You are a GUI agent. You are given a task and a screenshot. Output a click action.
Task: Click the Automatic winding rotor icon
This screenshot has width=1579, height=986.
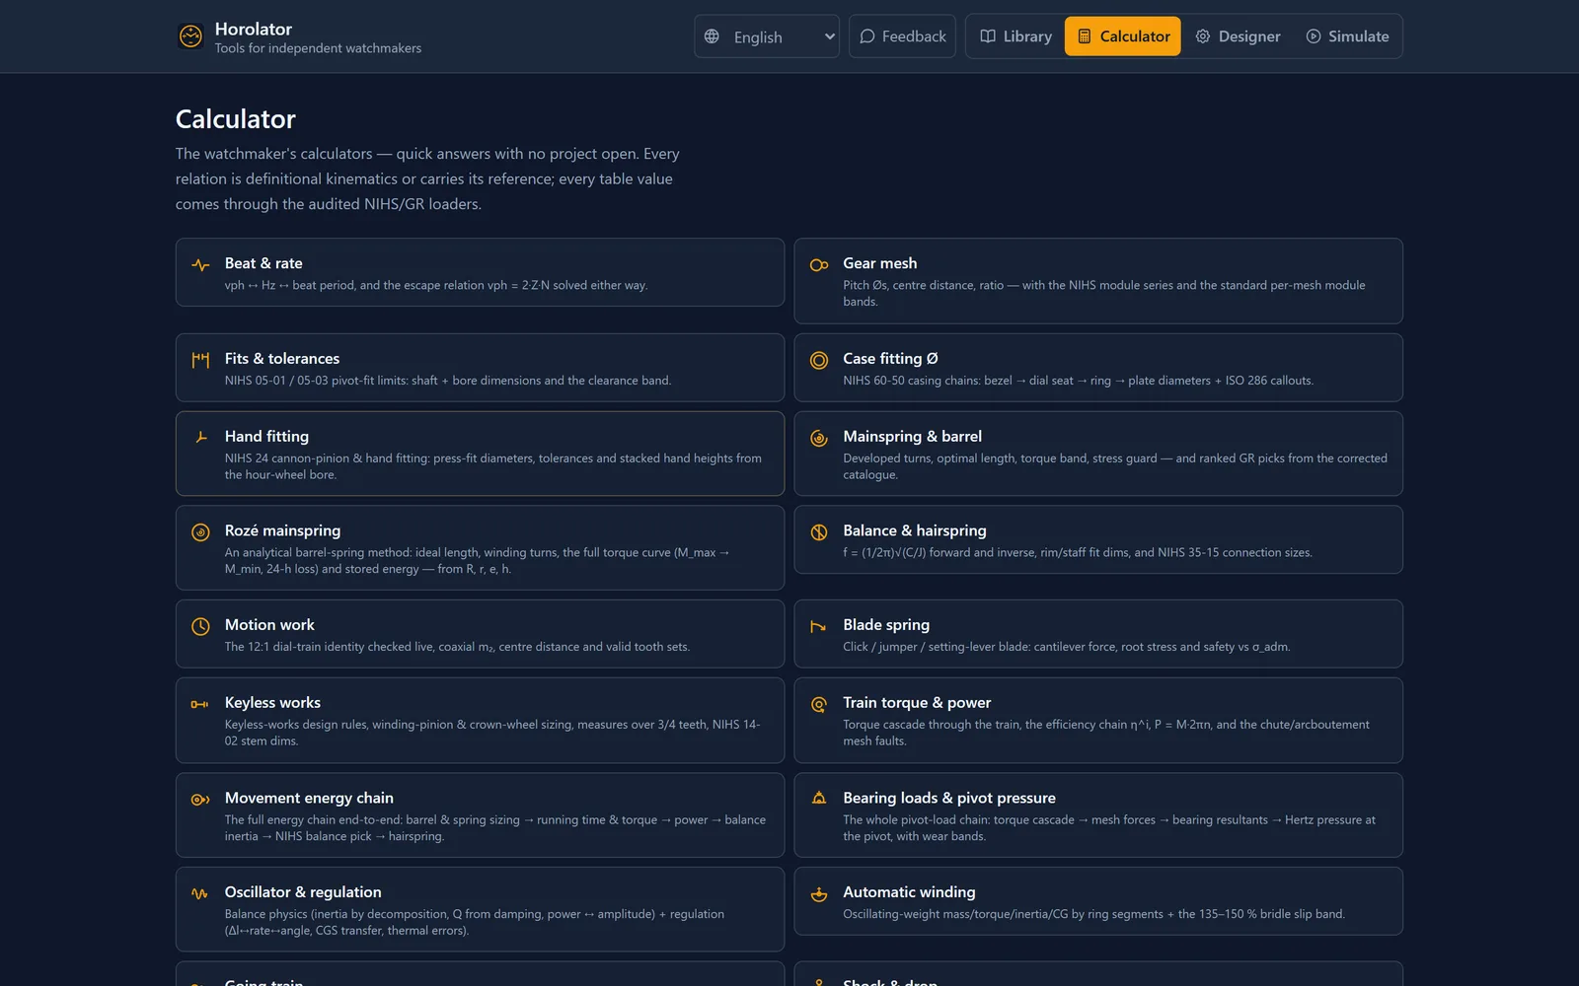point(819,893)
